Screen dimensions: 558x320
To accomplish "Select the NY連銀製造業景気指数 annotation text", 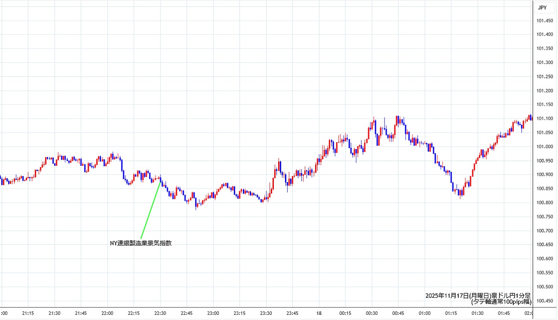I will tap(141, 243).
